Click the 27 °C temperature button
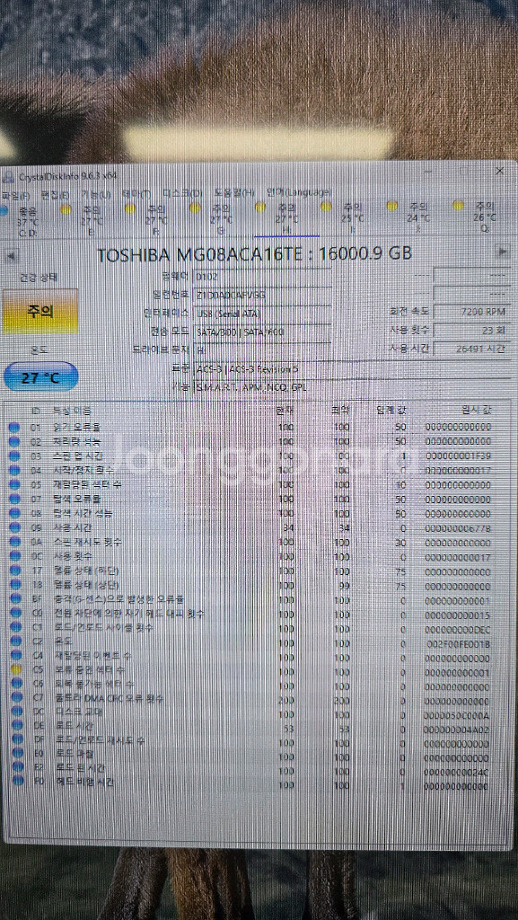This screenshot has width=518, height=920. click(x=40, y=377)
